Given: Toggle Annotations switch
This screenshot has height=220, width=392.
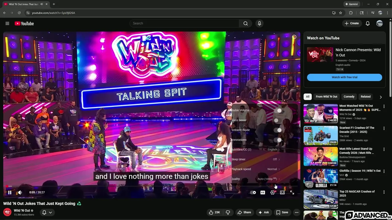Looking at the screenshot, I should (x=278, y=140).
